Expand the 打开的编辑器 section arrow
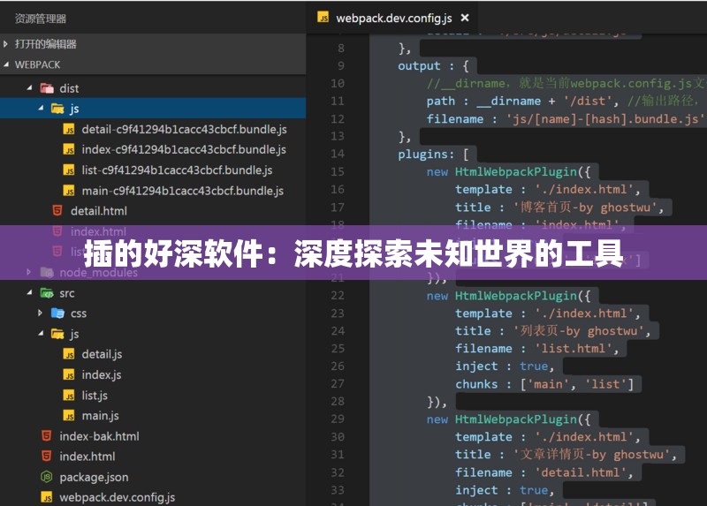This screenshot has height=506, width=707. [x=5, y=44]
